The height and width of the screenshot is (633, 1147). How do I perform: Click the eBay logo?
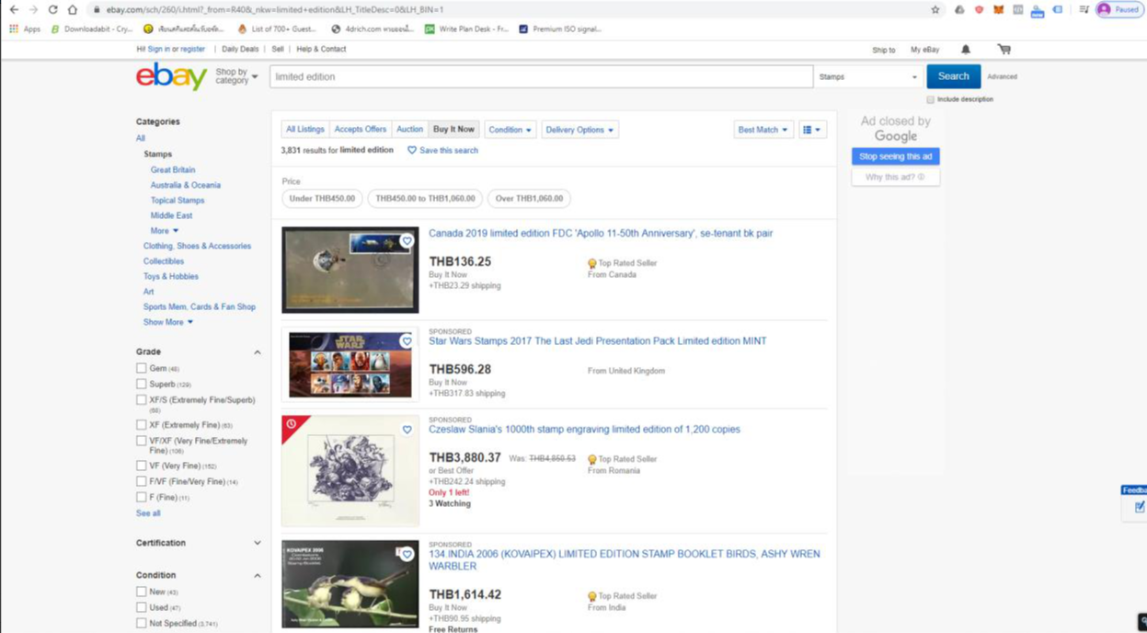[x=171, y=76]
